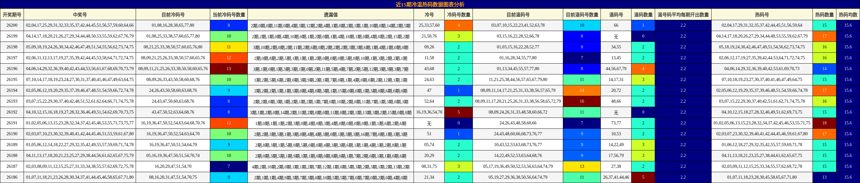860x183 pixels.
Task: Click period number 26200
Action: (x=12, y=25)
